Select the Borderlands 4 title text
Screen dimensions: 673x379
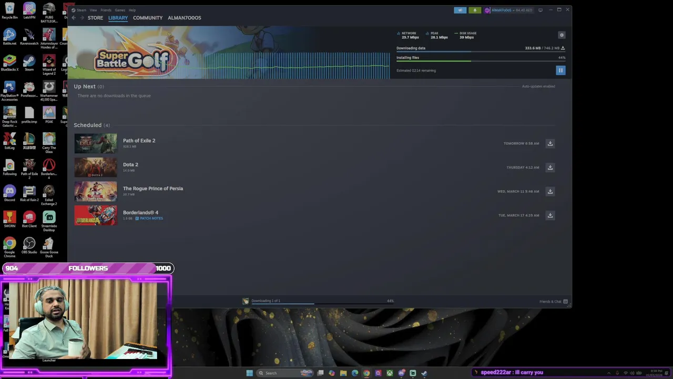pyautogui.click(x=140, y=213)
